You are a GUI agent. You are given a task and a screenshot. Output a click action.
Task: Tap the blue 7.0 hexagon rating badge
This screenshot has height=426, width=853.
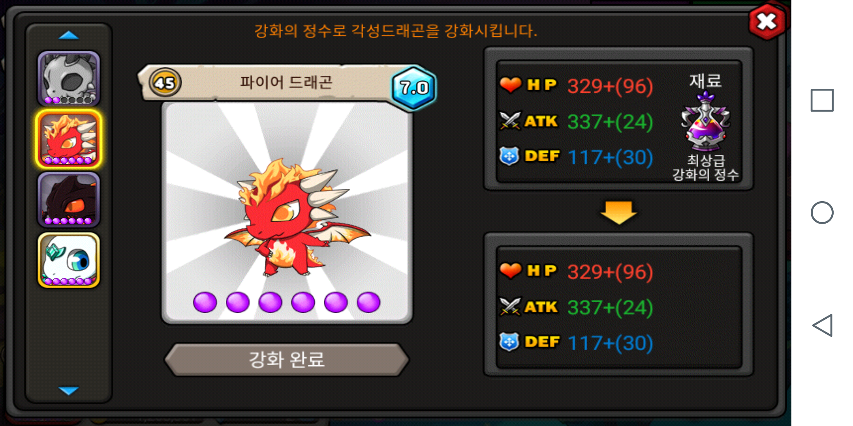click(414, 88)
